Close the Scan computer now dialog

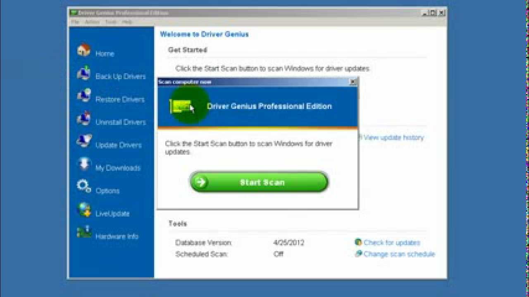[353, 82]
